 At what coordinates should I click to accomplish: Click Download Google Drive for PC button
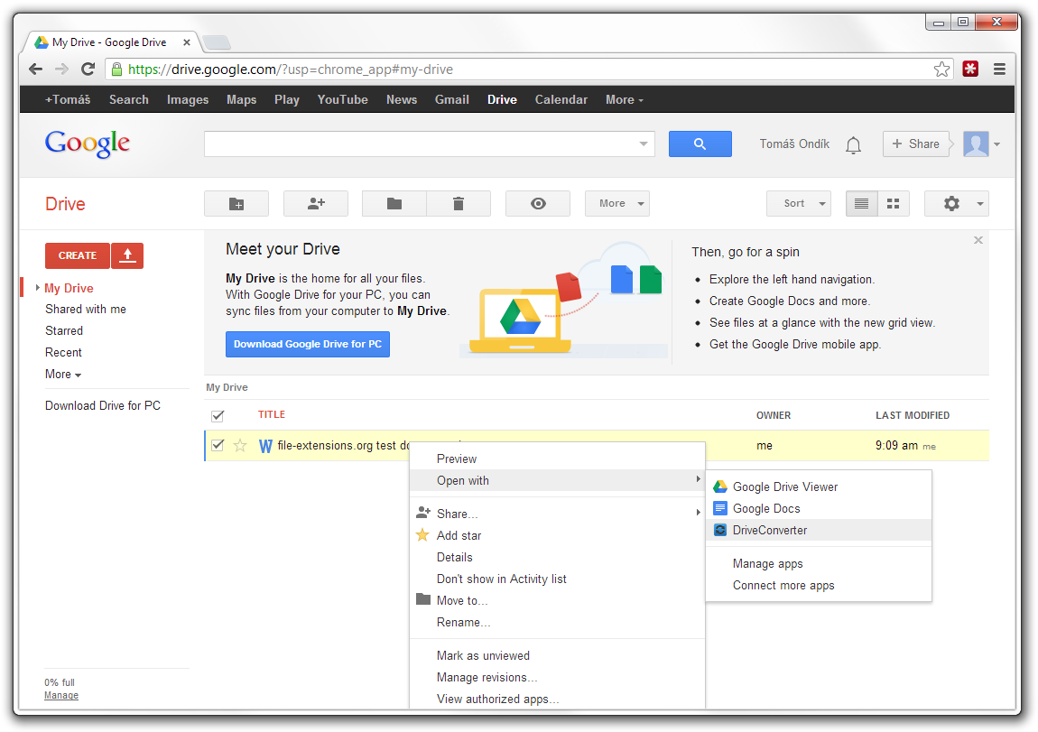(x=308, y=344)
